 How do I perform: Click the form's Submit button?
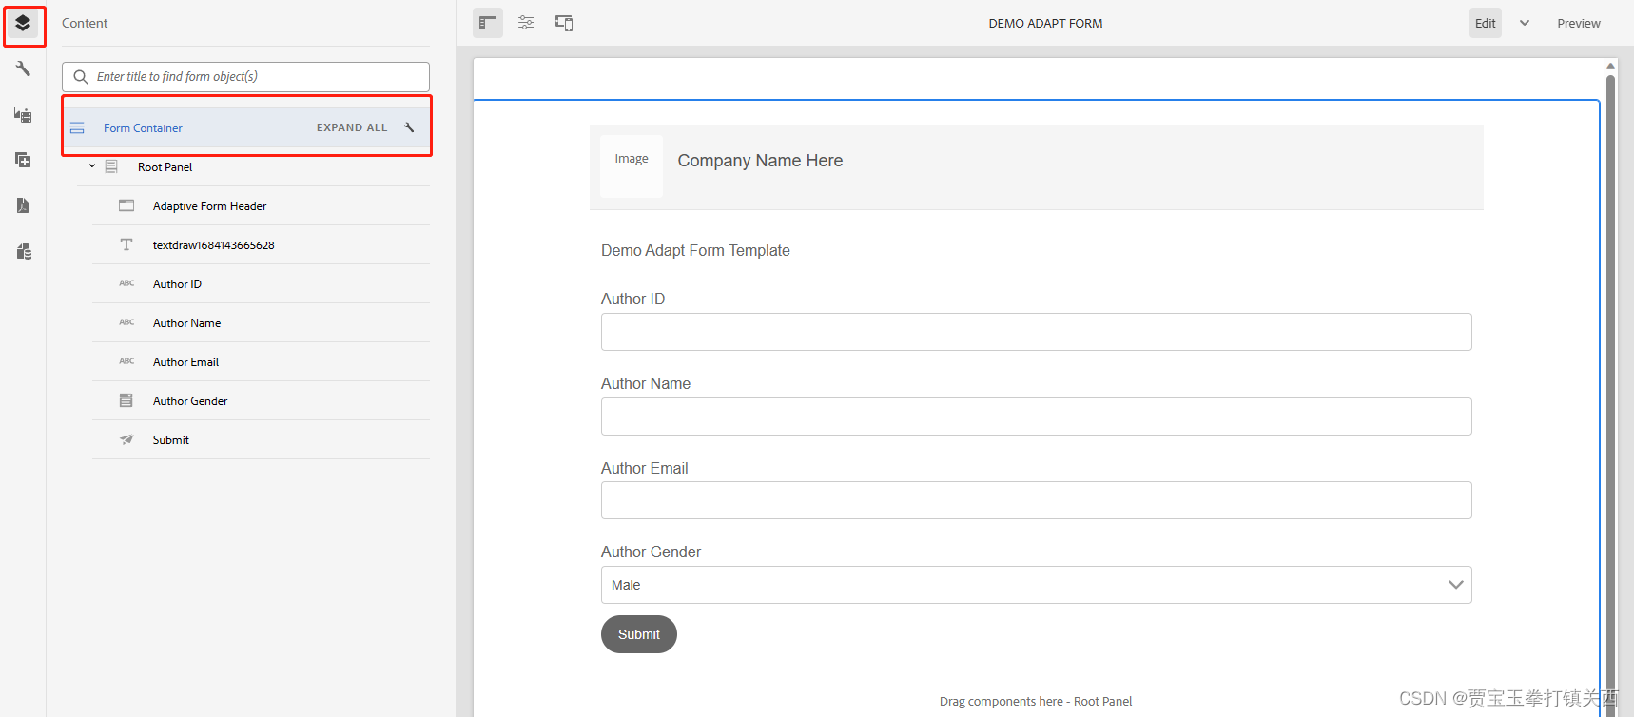point(639,634)
